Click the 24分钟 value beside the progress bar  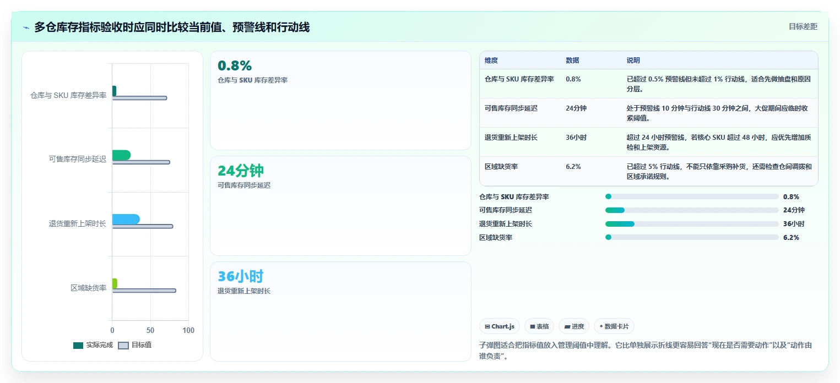coord(794,210)
